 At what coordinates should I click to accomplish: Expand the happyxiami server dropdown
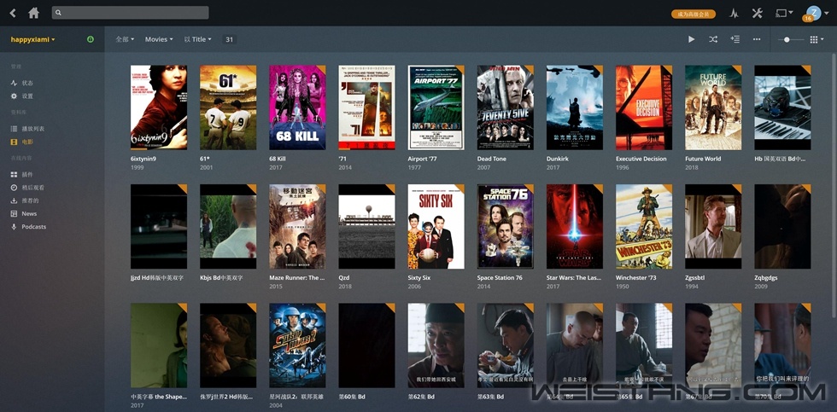[x=33, y=39]
